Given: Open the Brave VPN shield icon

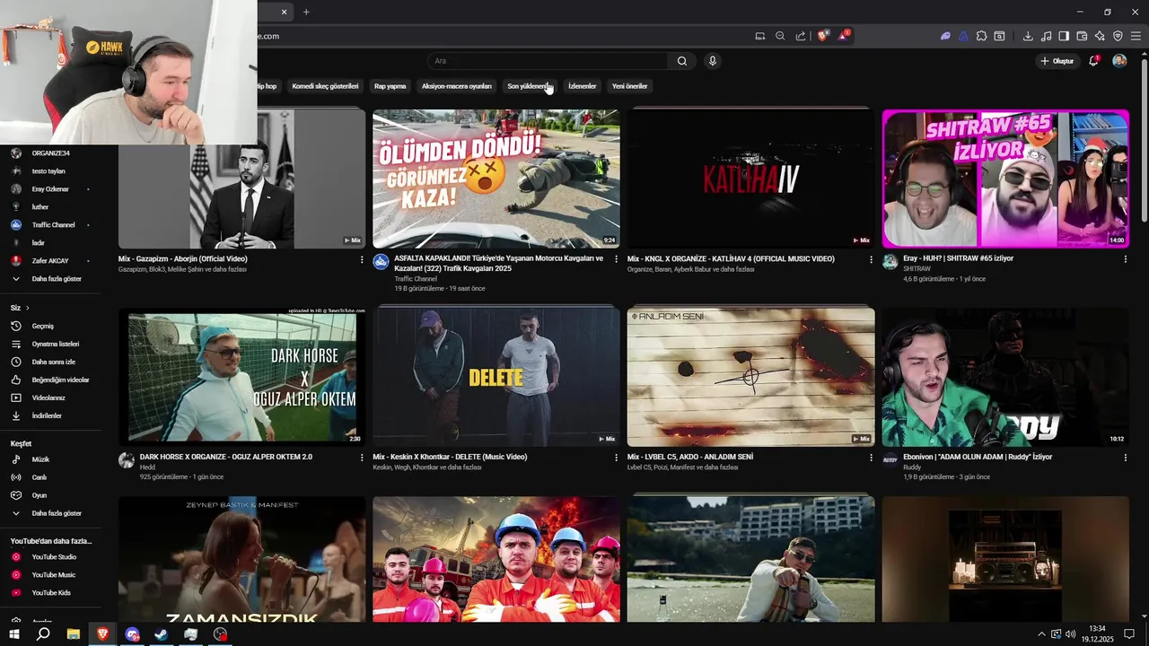Looking at the screenshot, I should tap(1118, 36).
